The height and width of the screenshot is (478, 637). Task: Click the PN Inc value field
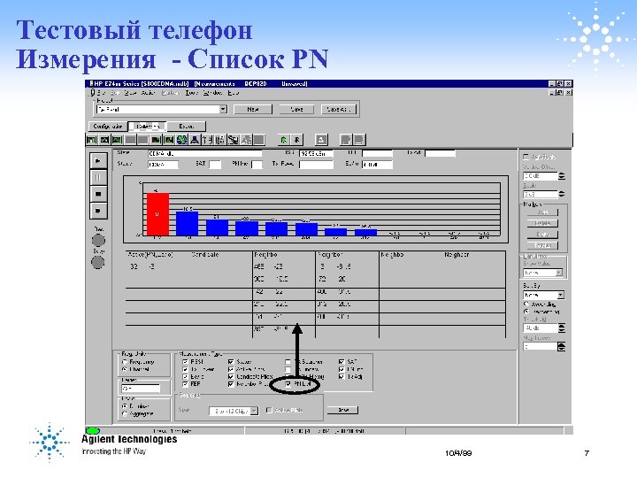click(x=257, y=165)
